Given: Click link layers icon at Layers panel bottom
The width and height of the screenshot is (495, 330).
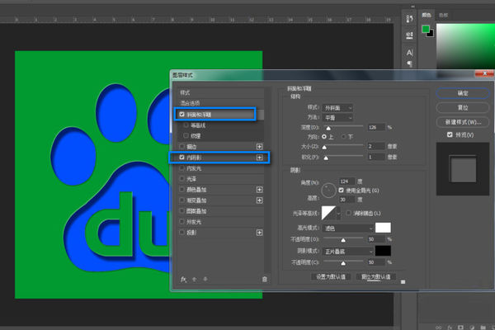Looking at the screenshot, I should [439, 328].
